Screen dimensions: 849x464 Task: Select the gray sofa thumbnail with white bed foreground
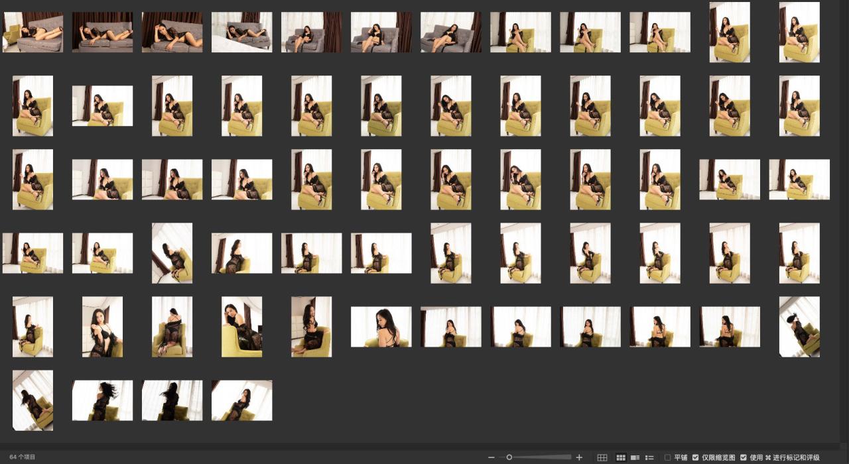tap(241, 32)
